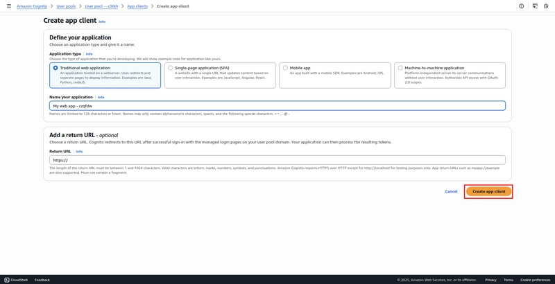Go to Amazon Cognito breadcrumb

(x=33, y=6)
